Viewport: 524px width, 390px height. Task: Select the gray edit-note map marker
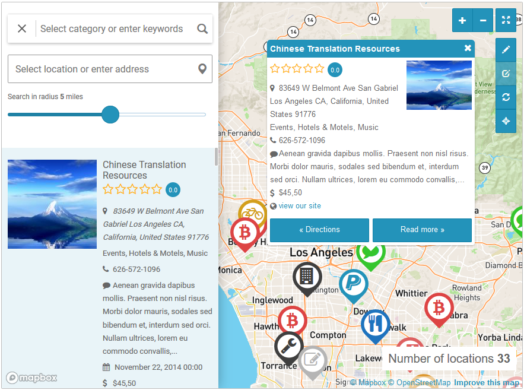tap(313, 362)
